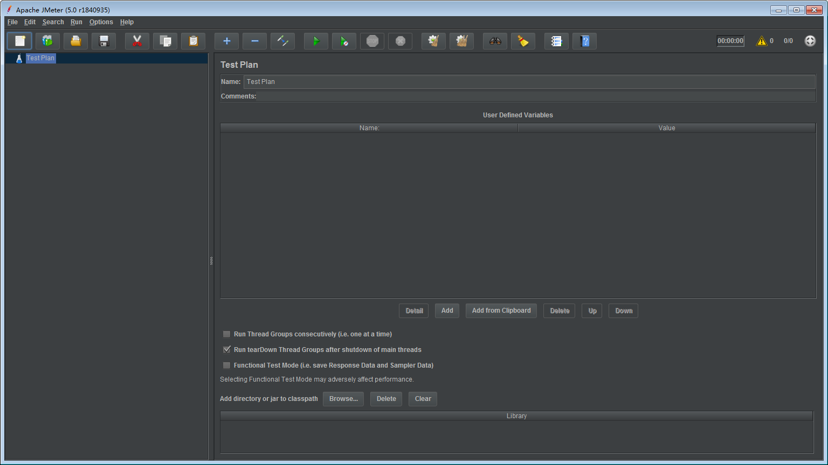Click the Name: column header
828x465 pixels.
(x=369, y=128)
